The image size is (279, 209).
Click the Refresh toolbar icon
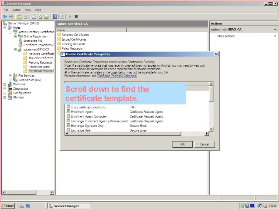[x=41, y=17]
